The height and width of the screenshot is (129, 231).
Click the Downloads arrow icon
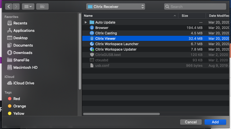click(x=10, y=53)
